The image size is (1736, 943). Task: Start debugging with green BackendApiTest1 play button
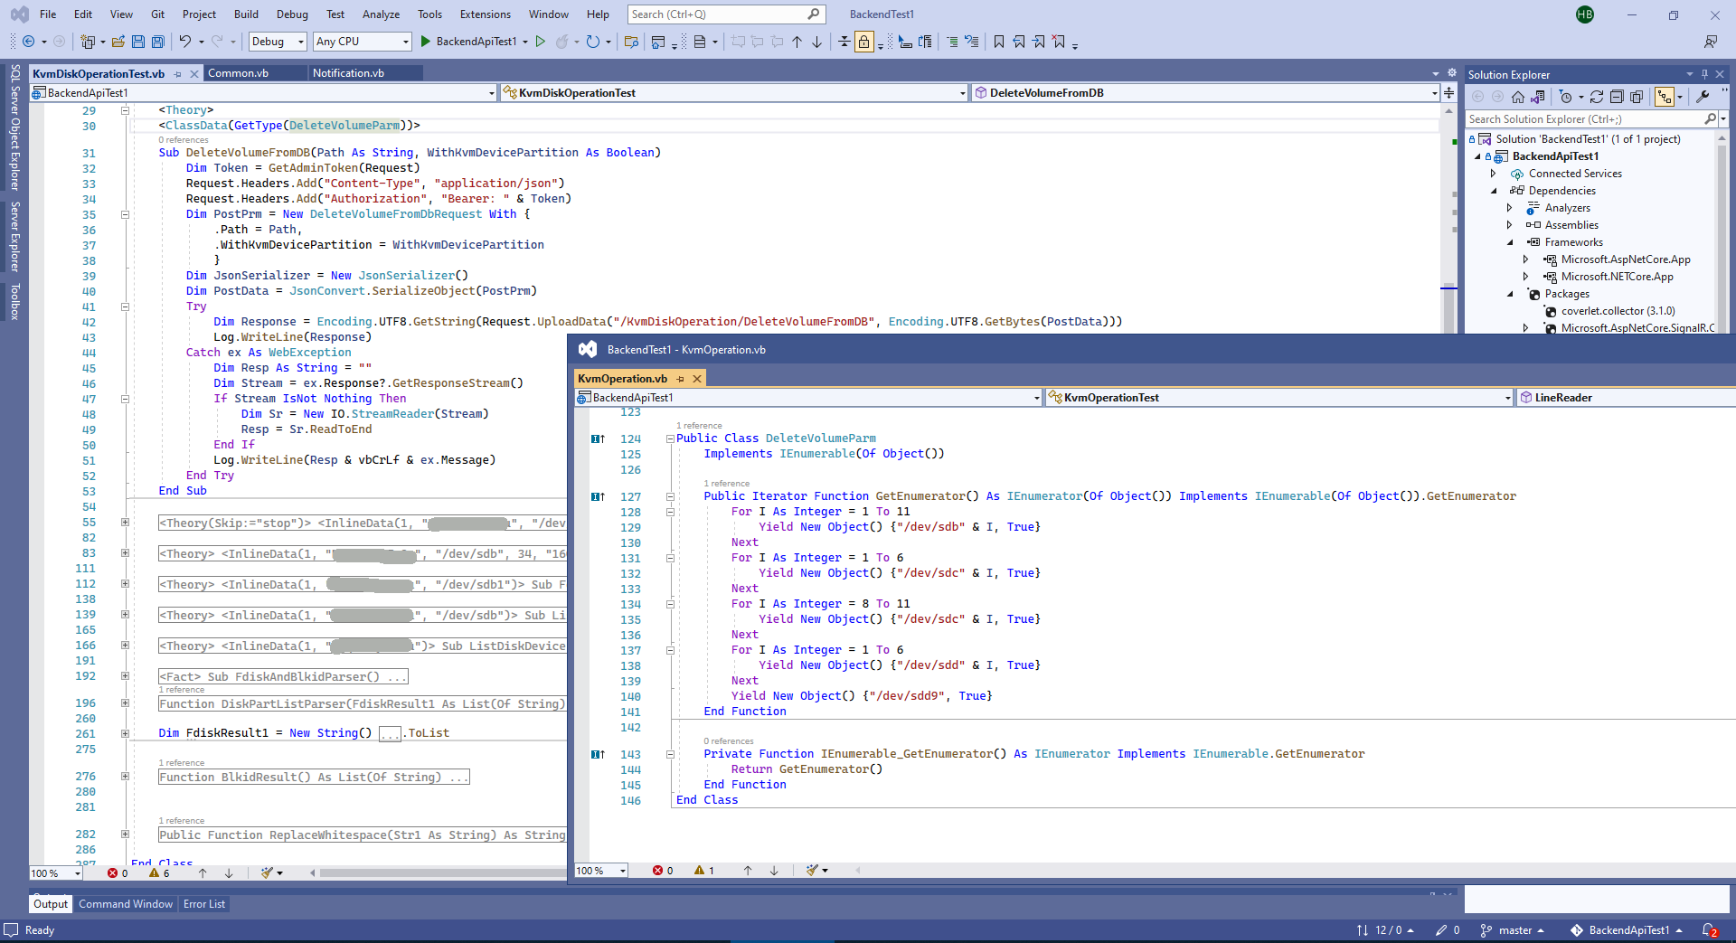click(426, 42)
